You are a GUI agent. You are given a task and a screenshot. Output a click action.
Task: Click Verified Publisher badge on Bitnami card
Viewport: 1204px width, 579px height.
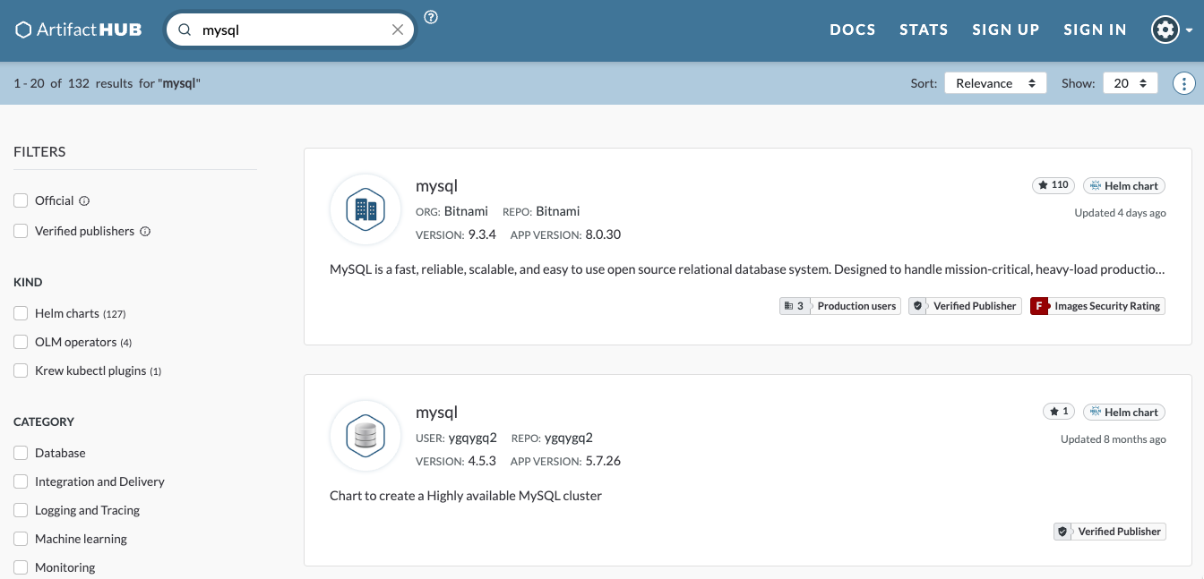966,306
